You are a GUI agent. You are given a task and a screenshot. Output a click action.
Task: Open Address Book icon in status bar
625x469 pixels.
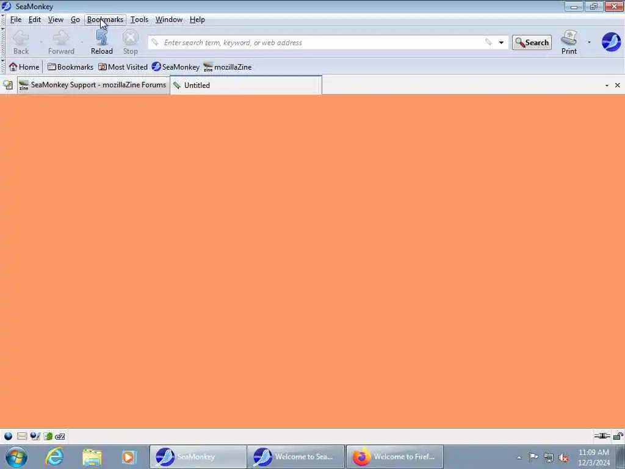coord(48,436)
